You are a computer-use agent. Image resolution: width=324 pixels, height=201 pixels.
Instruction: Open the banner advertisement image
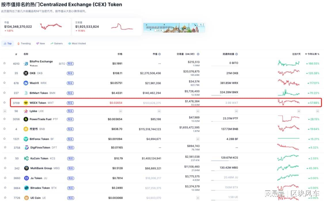pyautogui.click(x=174, y=28)
